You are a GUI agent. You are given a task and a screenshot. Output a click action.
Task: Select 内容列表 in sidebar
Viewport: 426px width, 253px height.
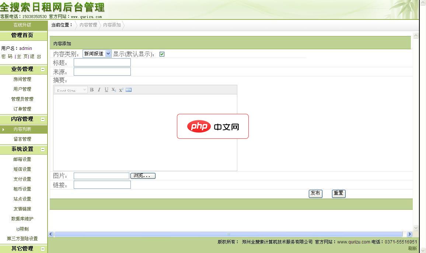[22, 129]
